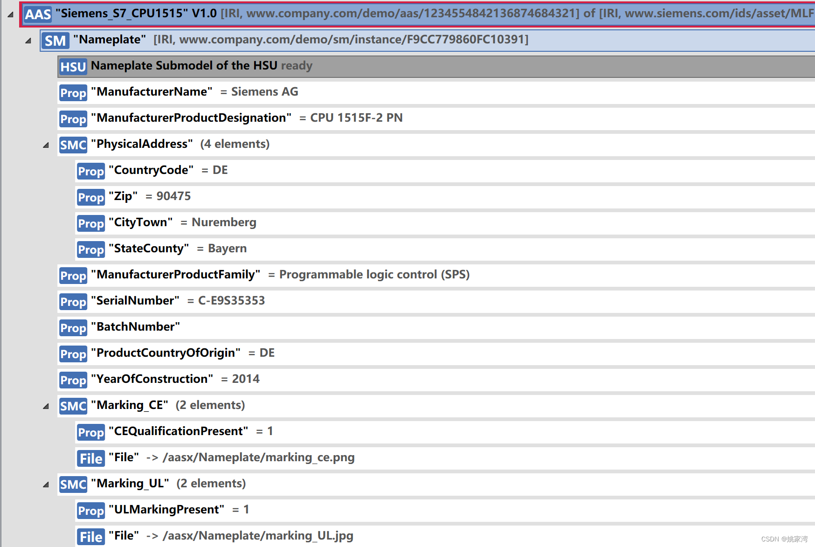
Task: Click the HSU badge icon
Action: pos(73,67)
